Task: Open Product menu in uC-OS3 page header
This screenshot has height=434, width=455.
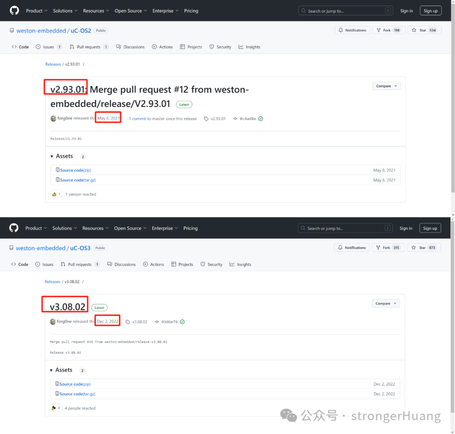Action: pyautogui.click(x=36, y=228)
